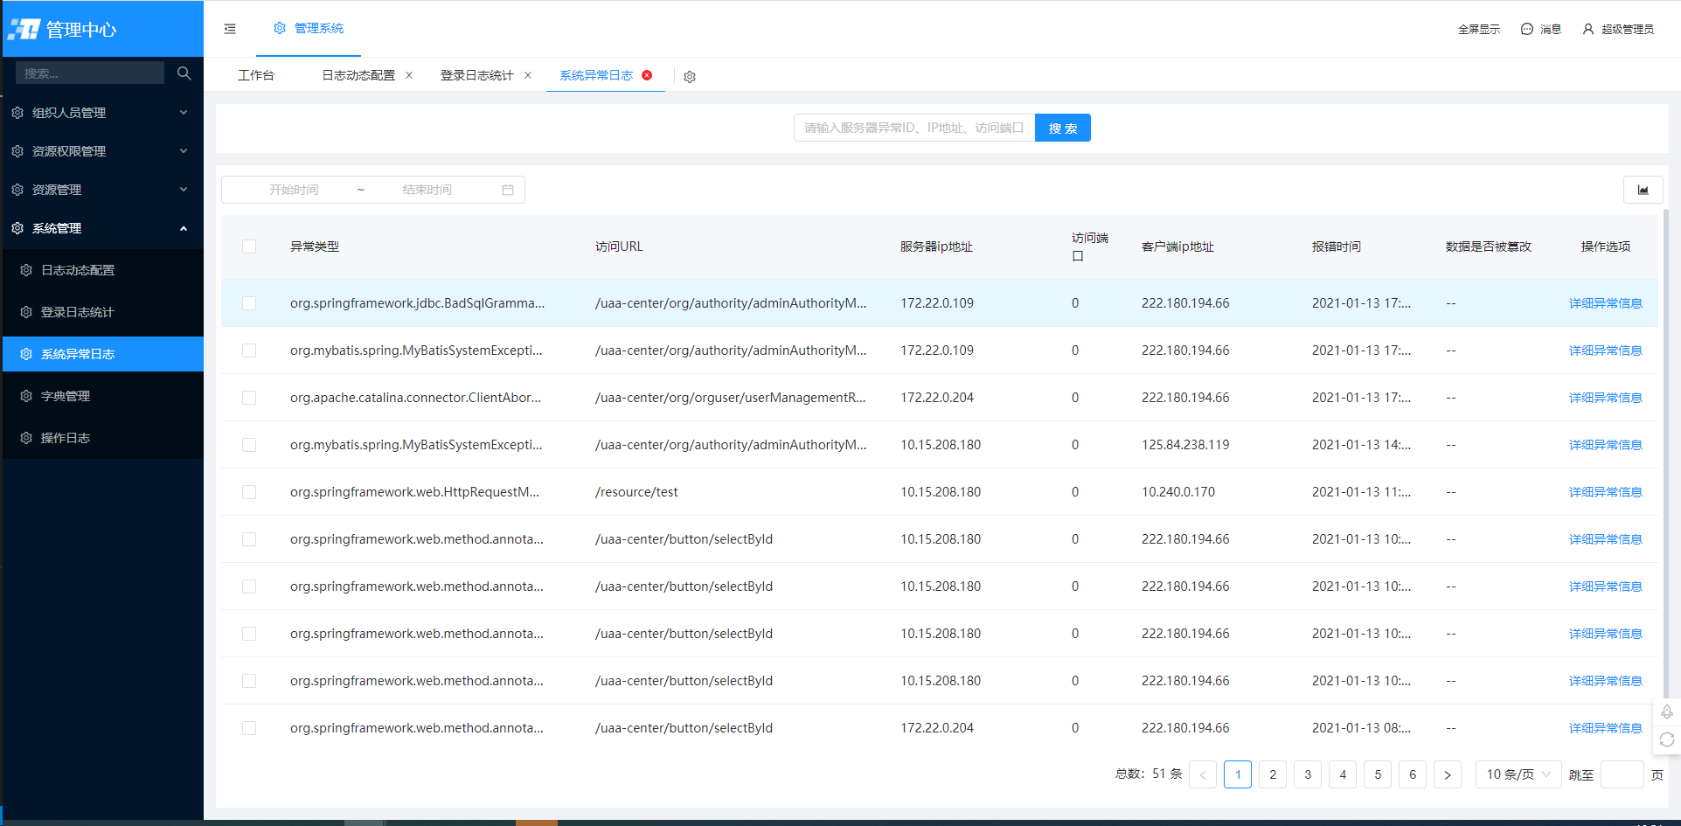Go to the next page arrow
Viewport: 1681px width, 826px height.
(x=1448, y=774)
